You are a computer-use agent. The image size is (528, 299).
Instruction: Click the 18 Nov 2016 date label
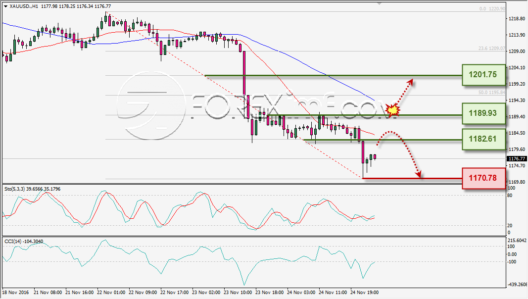click(x=15, y=292)
